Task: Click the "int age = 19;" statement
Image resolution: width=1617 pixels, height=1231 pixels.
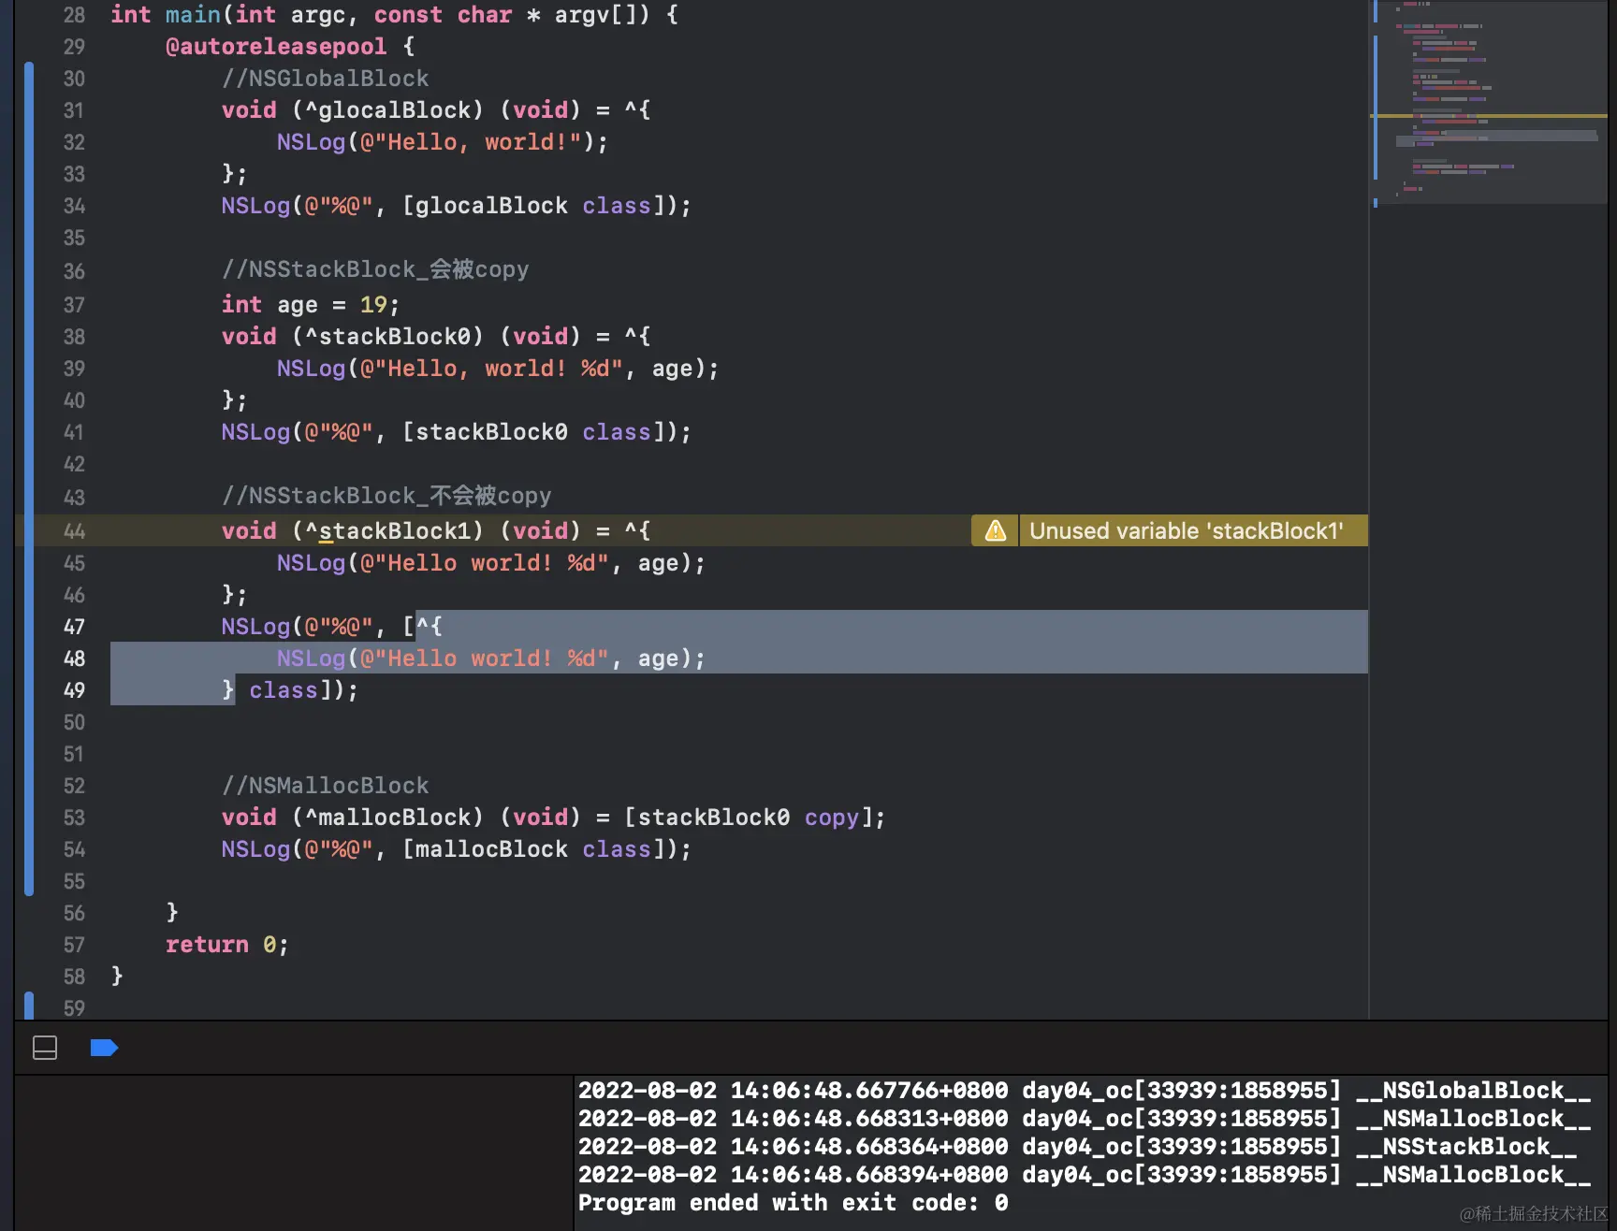Action: (x=311, y=305)
